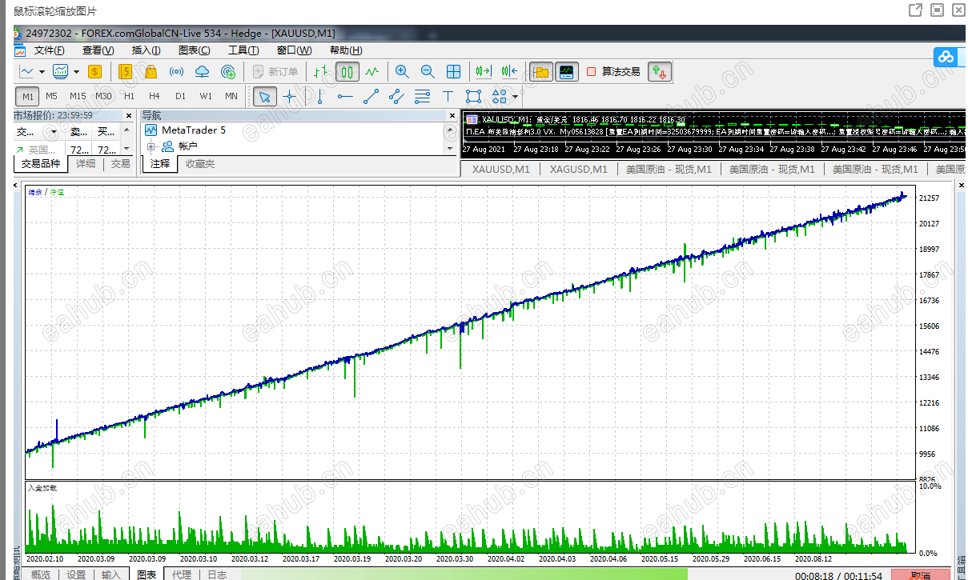Screen dimensions: 968x580
Task: Toggle Algo Trading (算法交易) button
Action: 613,71
